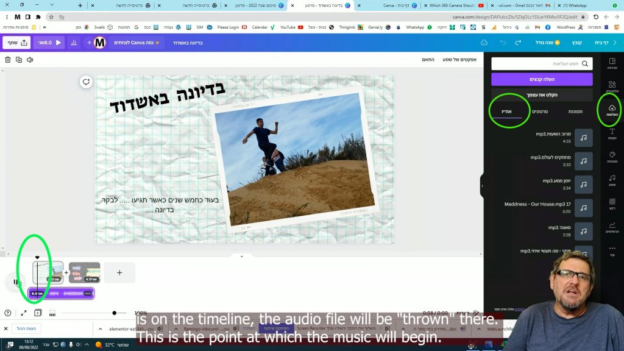Screen dimensions: 624x351
Task: Edit the design title בדיונה באשדוד
Action: coord(188,43)
